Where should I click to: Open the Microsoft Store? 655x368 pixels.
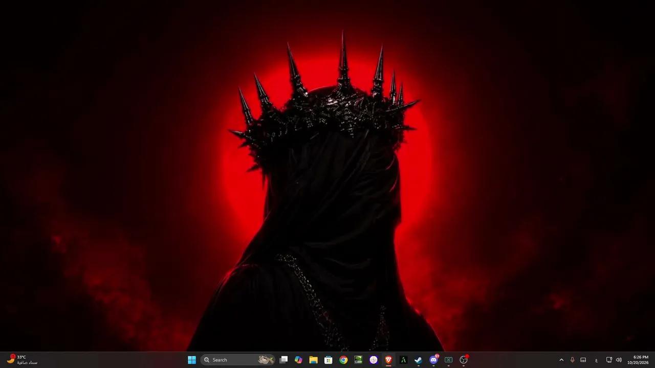(x=329, y=360)
